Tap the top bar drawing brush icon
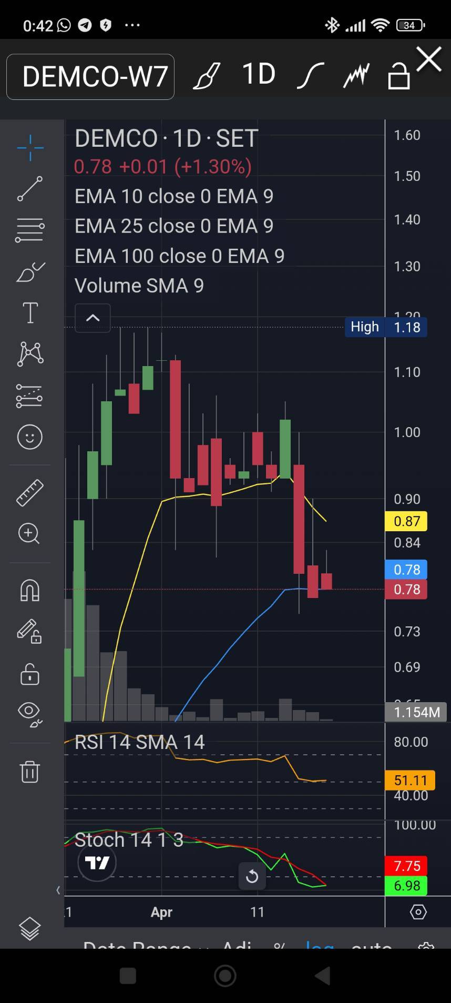 coord(207,76)
